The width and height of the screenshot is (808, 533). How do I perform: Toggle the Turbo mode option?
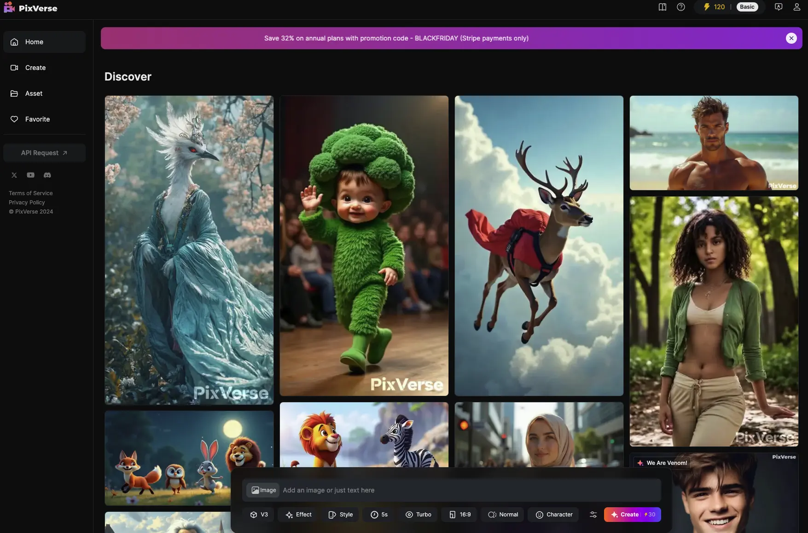point(418,515)
